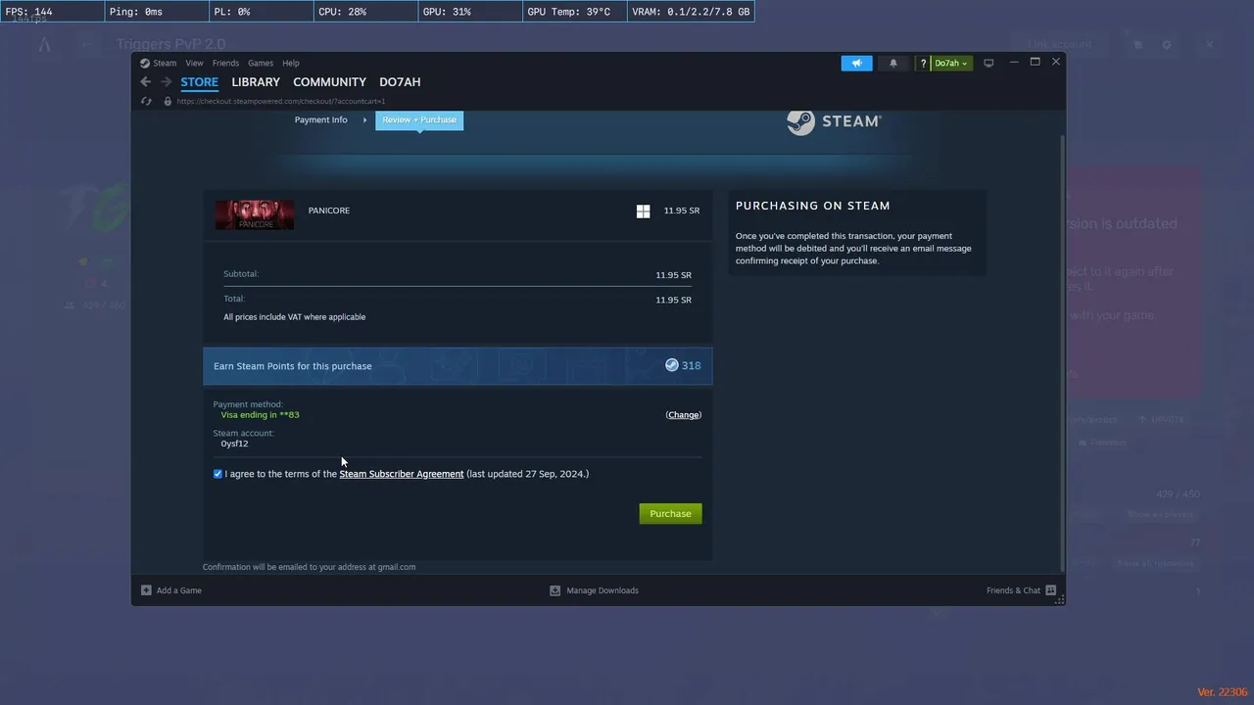This screenshot has width=1254, height=705.
Task: Click the GPU: 31% overlay readout
Action: click(468, 12)
